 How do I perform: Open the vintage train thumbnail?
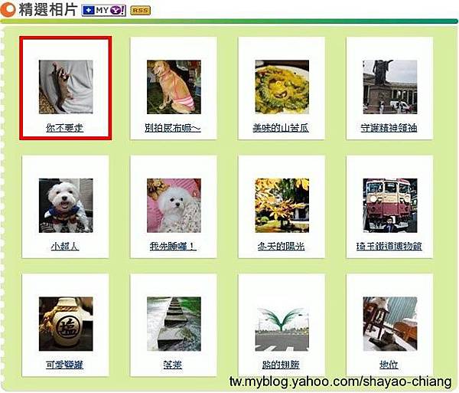[390, 205]
